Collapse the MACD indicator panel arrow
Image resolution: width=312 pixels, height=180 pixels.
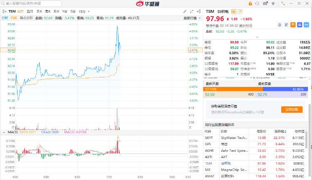point(4,132)
